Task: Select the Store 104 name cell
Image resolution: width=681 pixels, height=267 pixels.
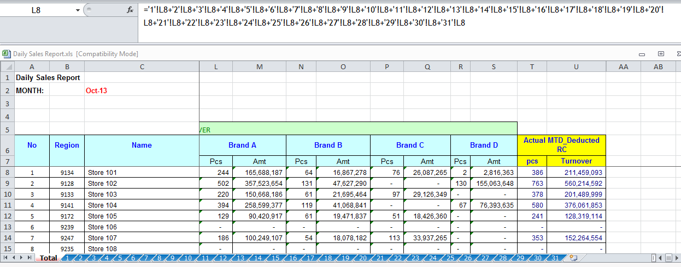Action: click(142, 205)
